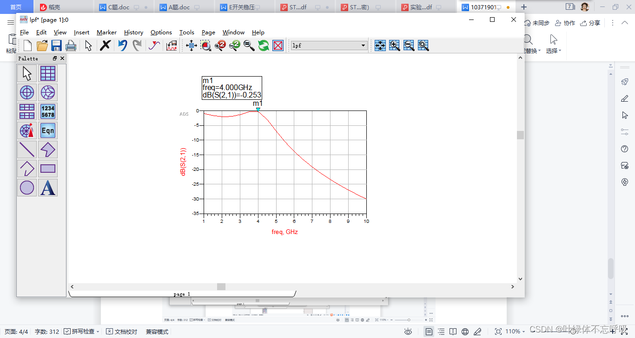The image size is (635, 338).
Task: Click the horizontal scrollbar thumb in plot window
Action: (x=221, y=287)
